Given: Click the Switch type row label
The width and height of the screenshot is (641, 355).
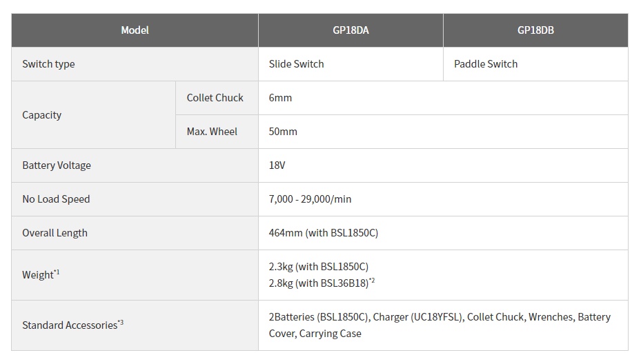Looking at the screenshot, I should [x=135, y=64].
